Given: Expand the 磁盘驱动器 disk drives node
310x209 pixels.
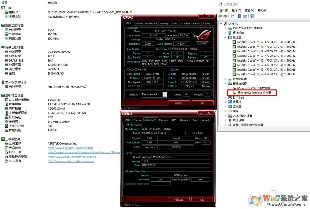Looking at the screenshot, I should pyautogui.click(x=225, y=79).
